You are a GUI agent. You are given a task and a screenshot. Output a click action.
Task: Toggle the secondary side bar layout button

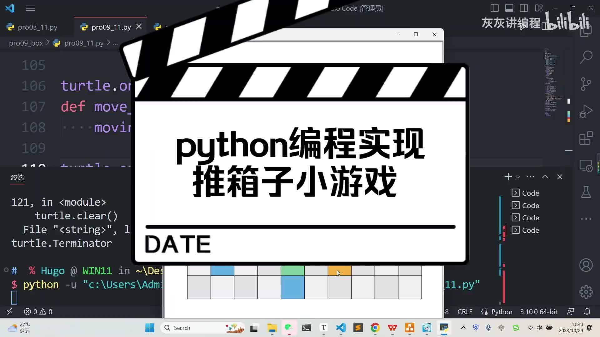[524, 8]
